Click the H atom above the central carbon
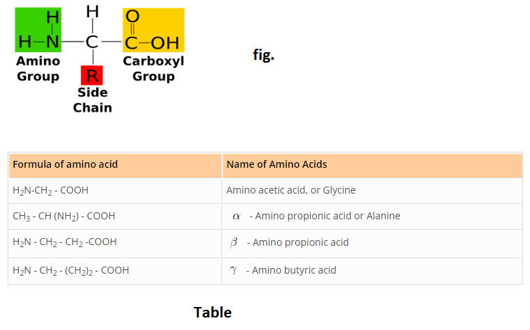 click(92, 12)
